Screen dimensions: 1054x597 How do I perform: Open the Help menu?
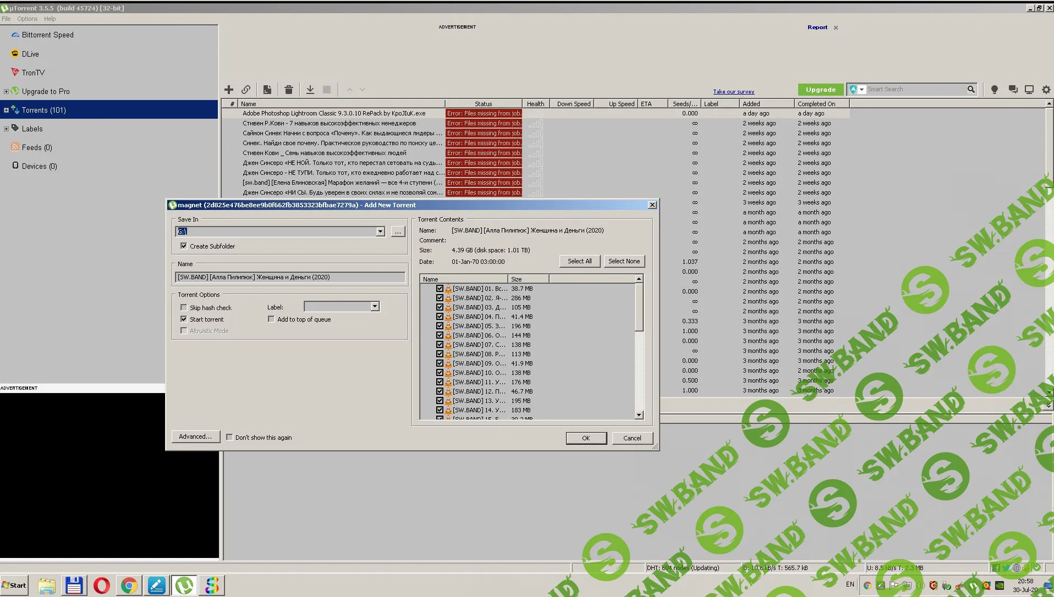coord(50,19)
